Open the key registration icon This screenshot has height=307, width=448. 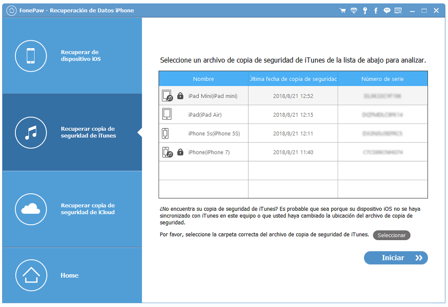click(365, 11)
